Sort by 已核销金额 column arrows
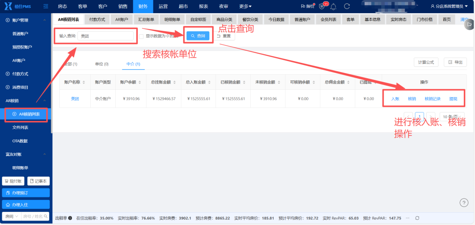 pyautogui.click(x=245, y=82)
